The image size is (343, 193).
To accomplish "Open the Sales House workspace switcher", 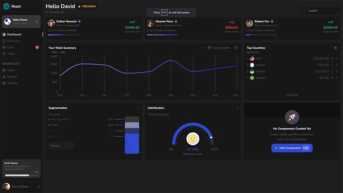I will click(21, 21).
